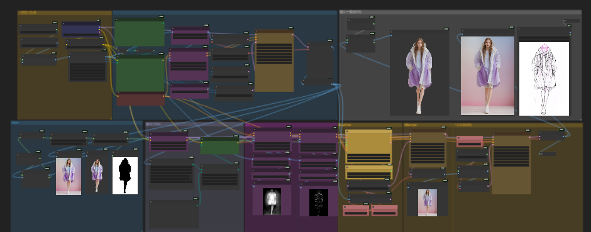
Task: Open small pink-background preview below the sampler node
Action: coord(428,202)
